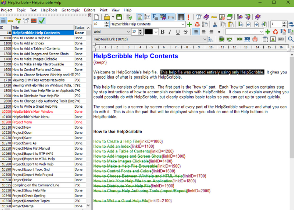The width and height of the screenshot is (294, 210).
Task: Click the copy documents icon
Action: (223, 24)
